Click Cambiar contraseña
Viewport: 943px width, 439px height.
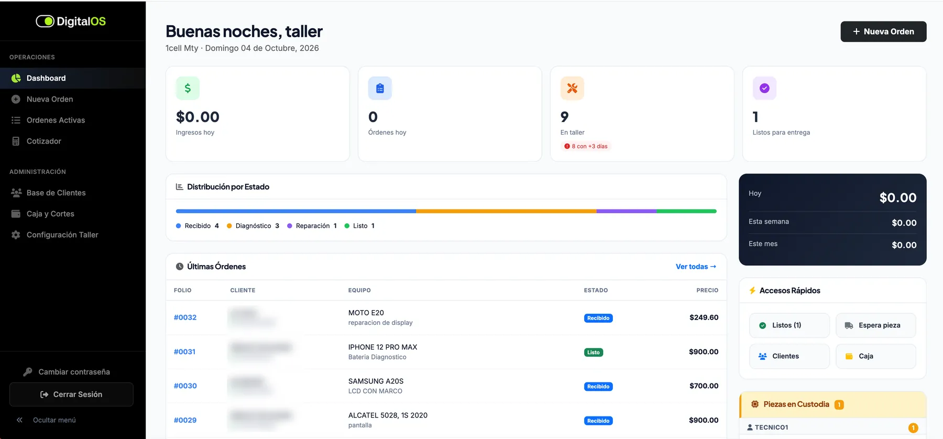click(67, 372)
